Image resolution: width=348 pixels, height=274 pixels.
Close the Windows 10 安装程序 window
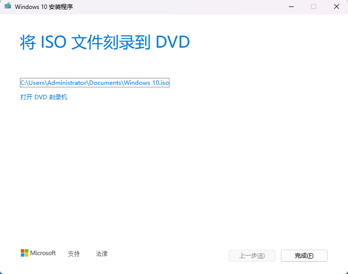[337, 6]
